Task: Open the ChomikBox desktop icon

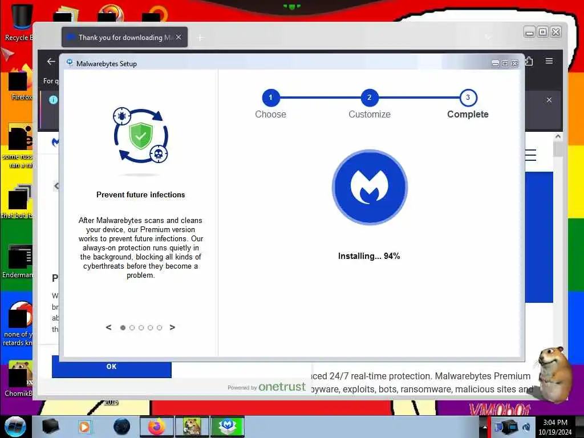Action: [x=19, y=379]
